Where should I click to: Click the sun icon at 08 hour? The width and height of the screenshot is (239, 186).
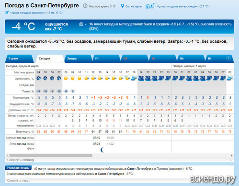pos(66,78)
